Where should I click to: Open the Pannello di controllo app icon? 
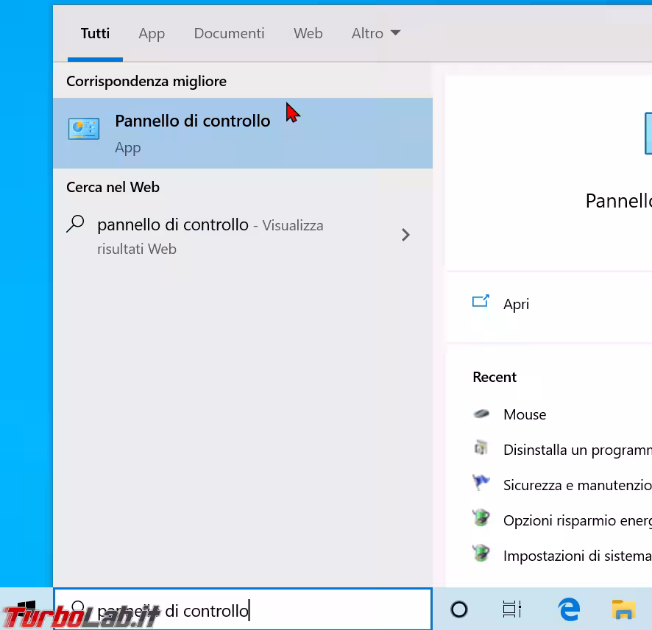pyautogui.click(x=83, y=127)
